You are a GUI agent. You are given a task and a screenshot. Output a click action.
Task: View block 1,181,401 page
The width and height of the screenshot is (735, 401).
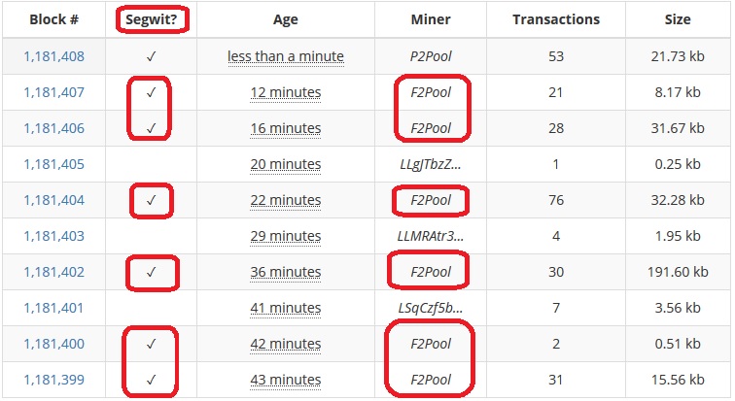click(x=53, y=309)
